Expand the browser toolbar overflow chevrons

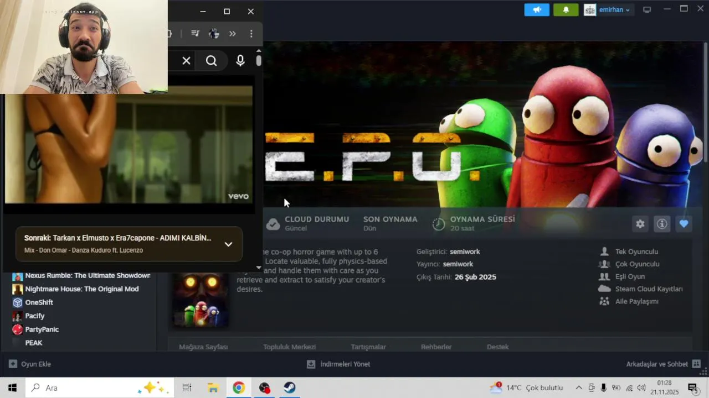[x=233, y=34]
